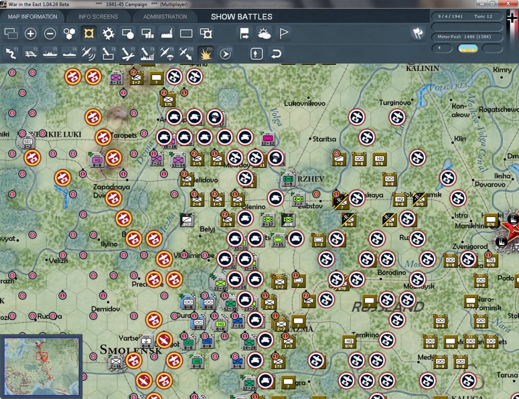The height and width of the screenshot is (399, 519).
Task: Select the F2 rail transport mode
Action: point(31,53)
